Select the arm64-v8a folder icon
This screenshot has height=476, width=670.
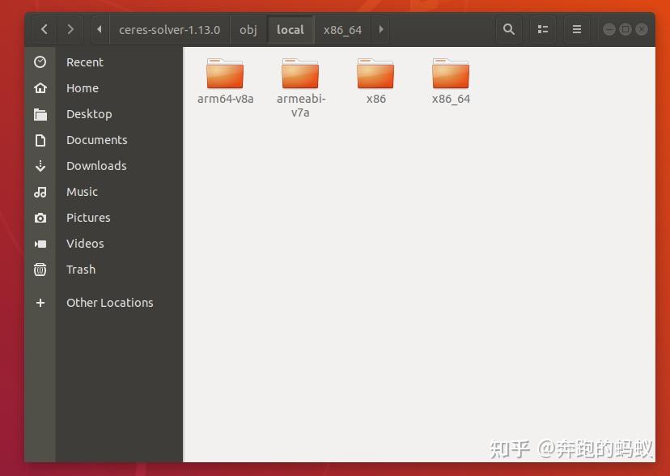[x=225, y=74]
